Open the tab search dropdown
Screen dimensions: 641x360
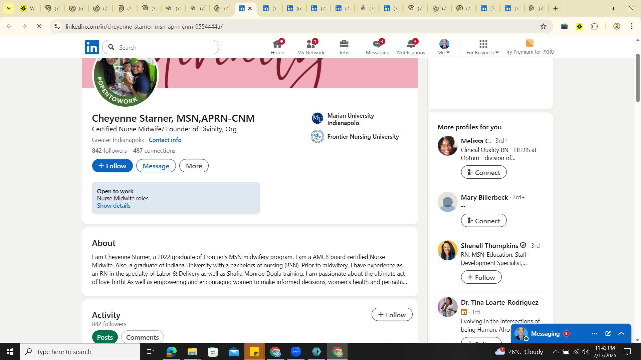(x=9, y=8)
